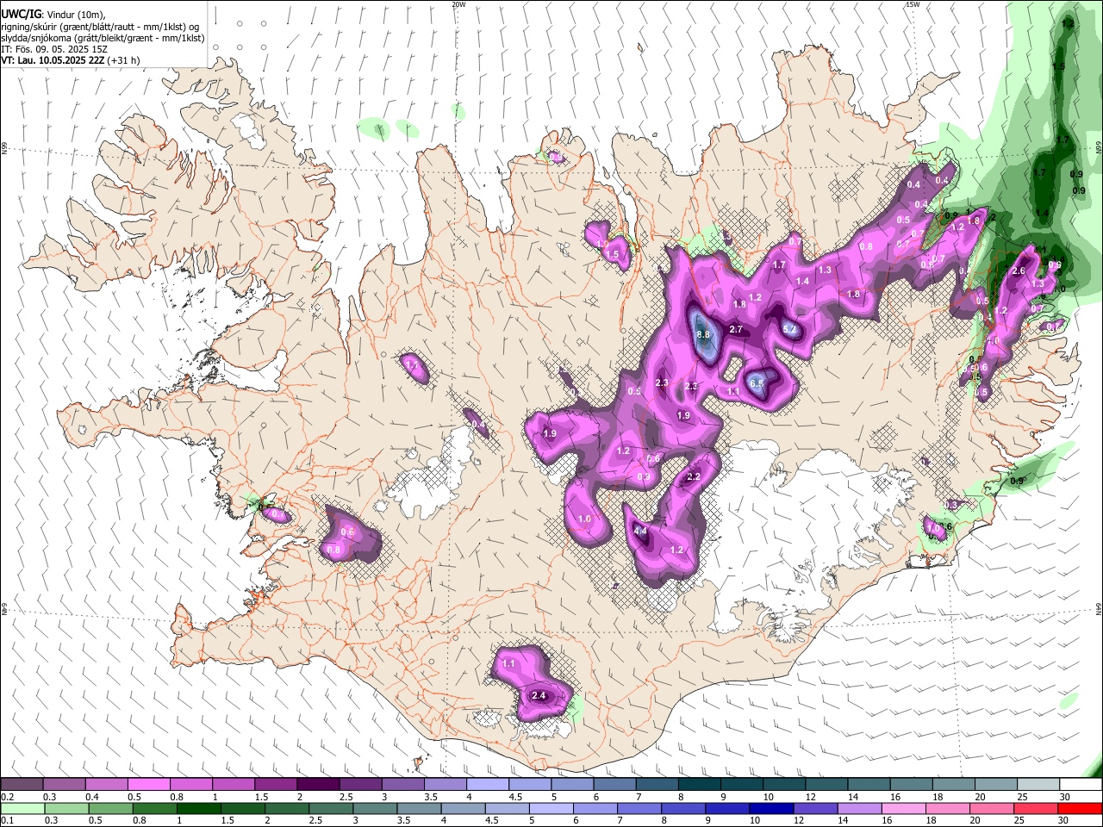Select upper legend swatch between 12 and 14

coord(826,784)
